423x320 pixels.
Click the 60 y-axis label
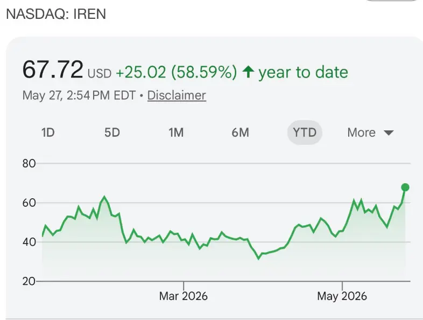tap(29, 203)
